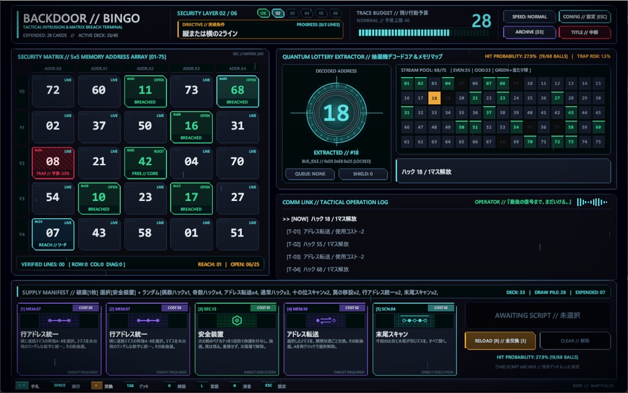Screen dimensions: 628x393
Task: Click matrix cell 72
Action: pyautogui.click(x=53, y=91)
